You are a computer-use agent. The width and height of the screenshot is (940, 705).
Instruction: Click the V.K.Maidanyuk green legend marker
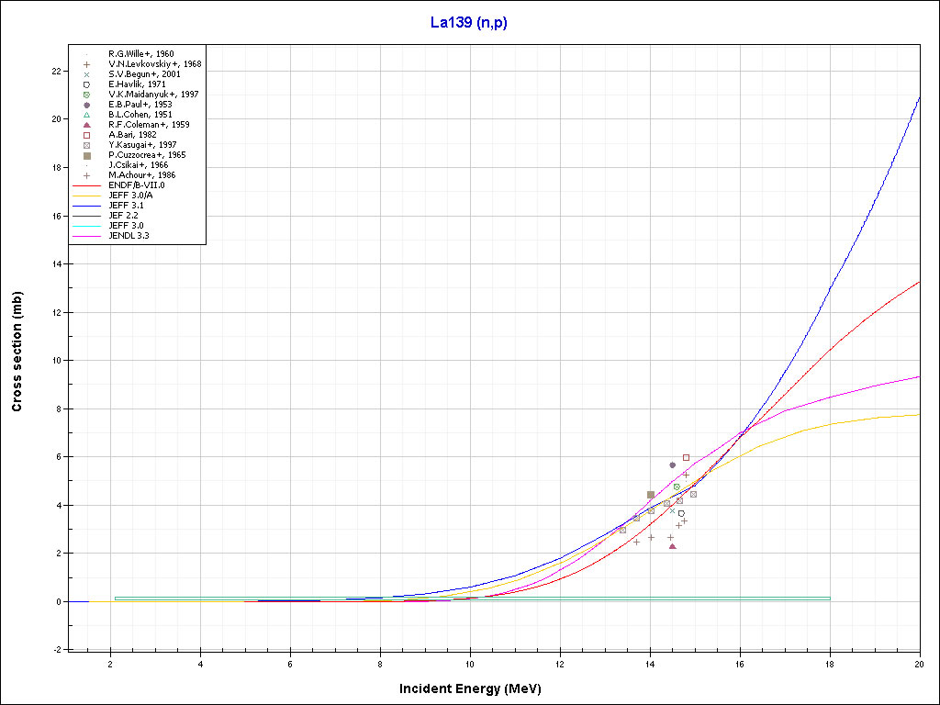coord(86,95)
